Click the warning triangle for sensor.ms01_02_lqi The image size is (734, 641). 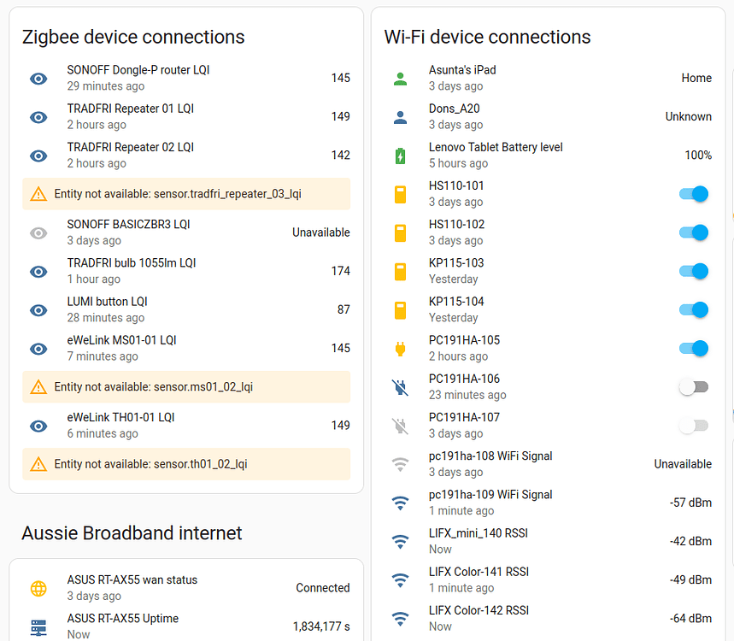coord(38,387)
